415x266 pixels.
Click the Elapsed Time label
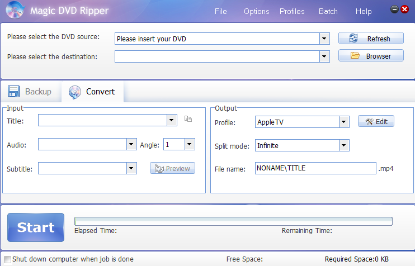pos(96,231)
